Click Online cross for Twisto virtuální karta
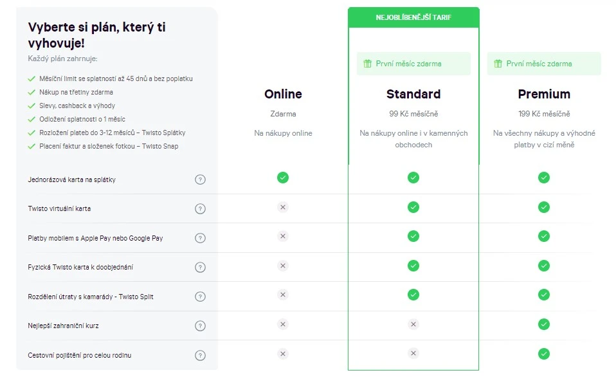This screenshot has width=616, height=377. [283, 207]
